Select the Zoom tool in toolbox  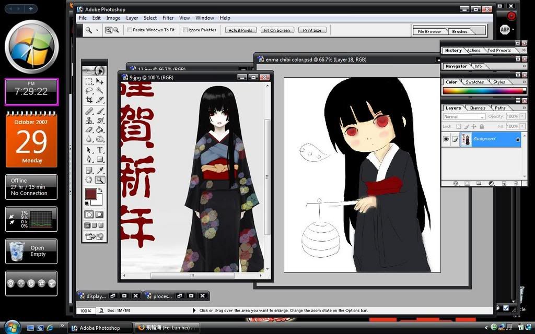[100, 180]
